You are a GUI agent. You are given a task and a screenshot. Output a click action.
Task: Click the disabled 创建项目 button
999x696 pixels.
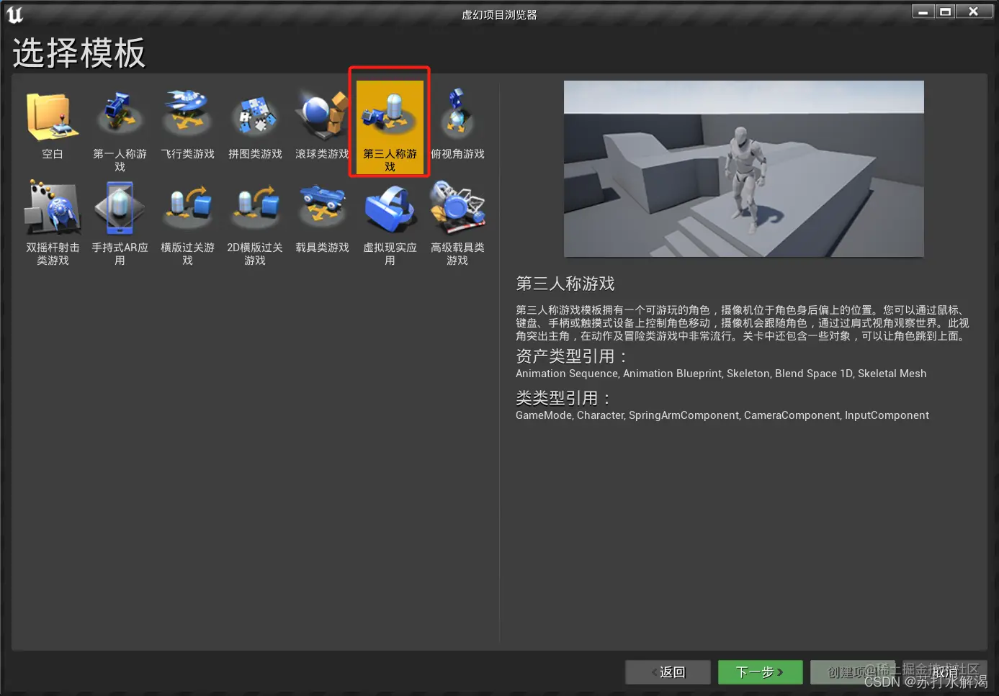(x=853, y=672)
